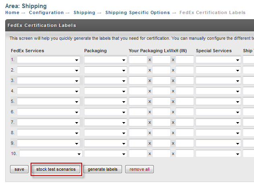Click the stock test scenarios button

click(x=56, y=169)
